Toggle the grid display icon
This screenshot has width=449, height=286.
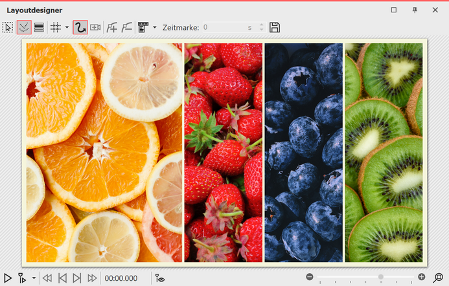click(56, 27)
